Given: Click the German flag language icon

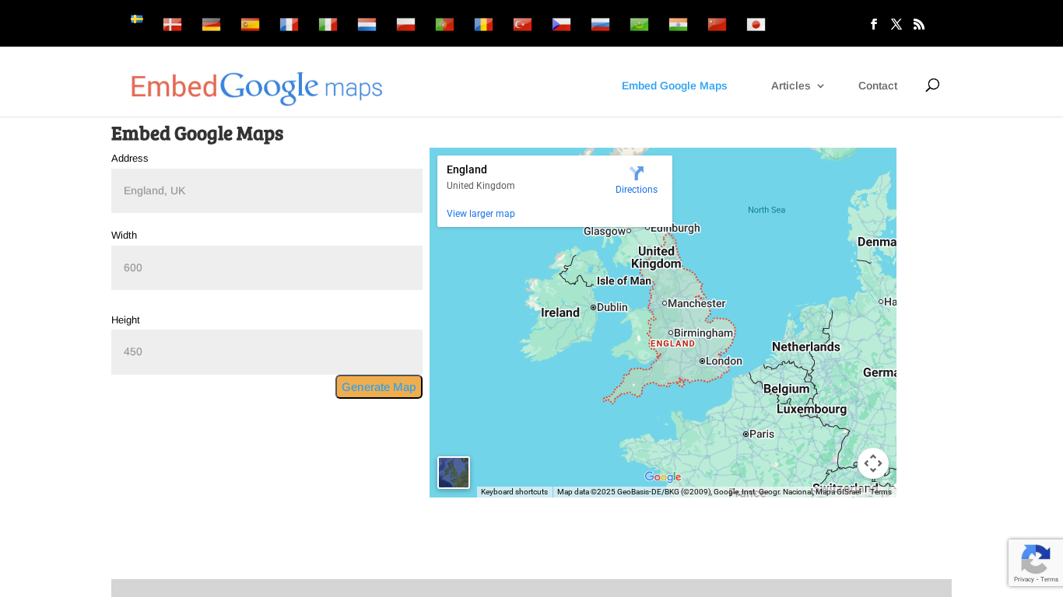Looking at the screenshot, I should (211, 24).
